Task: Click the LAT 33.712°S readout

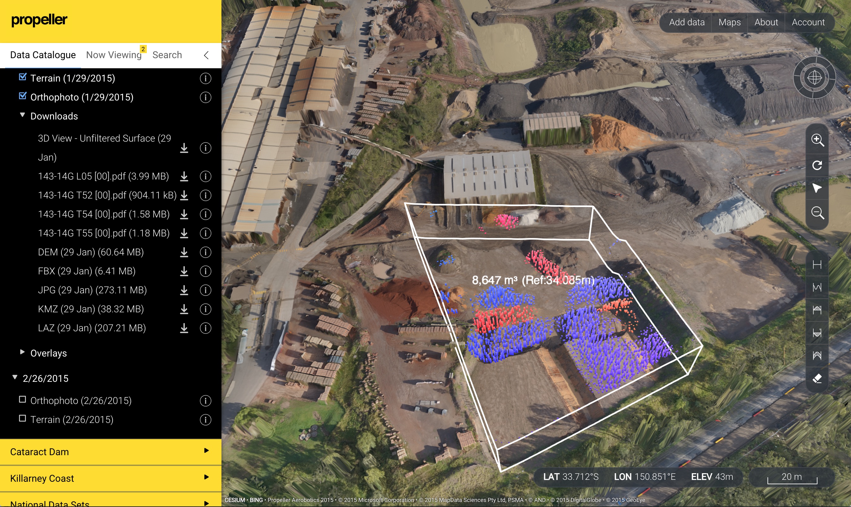Action: 571,477
